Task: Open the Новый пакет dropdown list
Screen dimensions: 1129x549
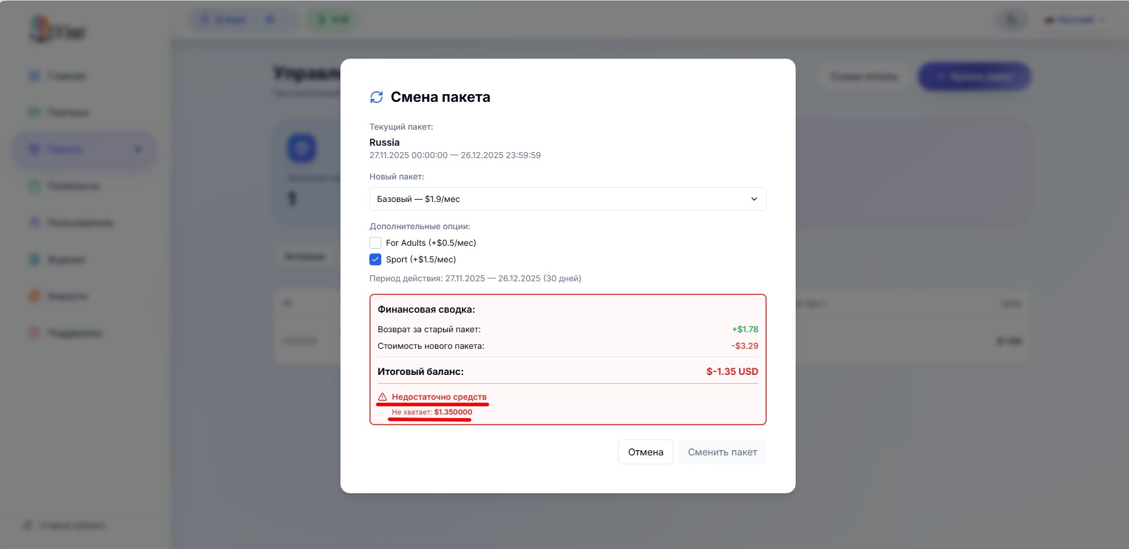Action: (x=567, y=199)
